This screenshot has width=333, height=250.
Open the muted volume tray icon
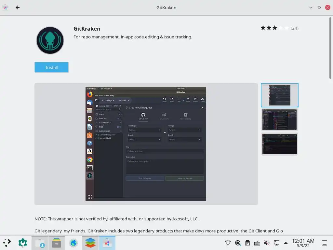click(267, 243)
